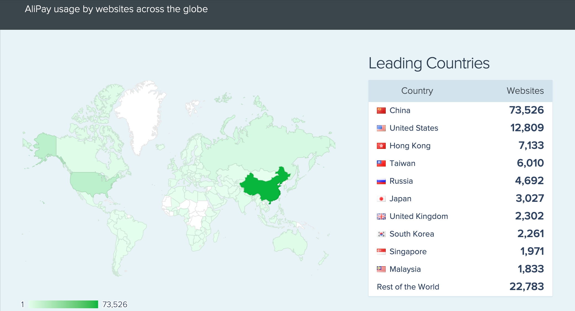
Task: Click the Leading Countries heading
Action: click(429, 63)
